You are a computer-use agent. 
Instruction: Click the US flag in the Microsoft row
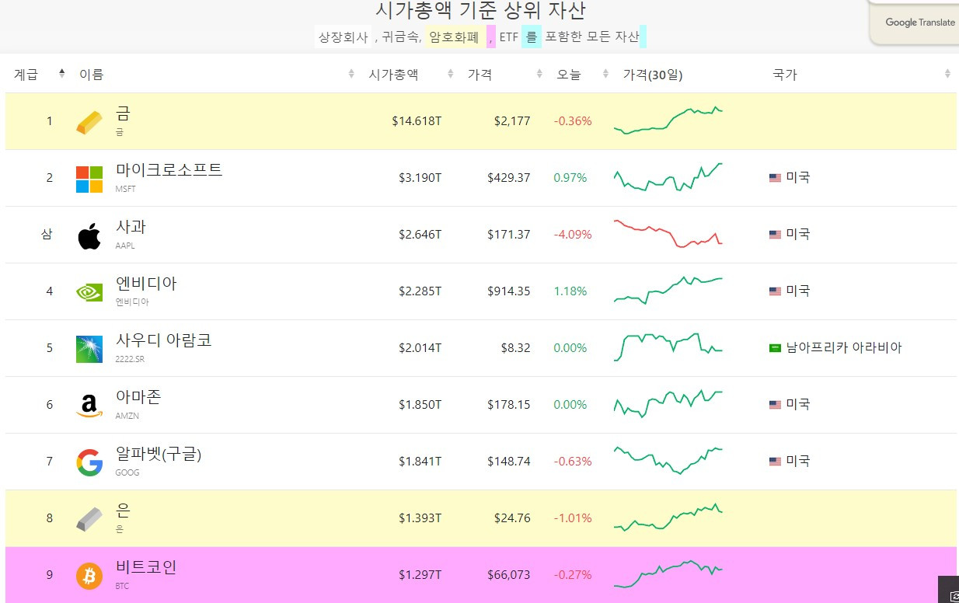pos(775,178)
